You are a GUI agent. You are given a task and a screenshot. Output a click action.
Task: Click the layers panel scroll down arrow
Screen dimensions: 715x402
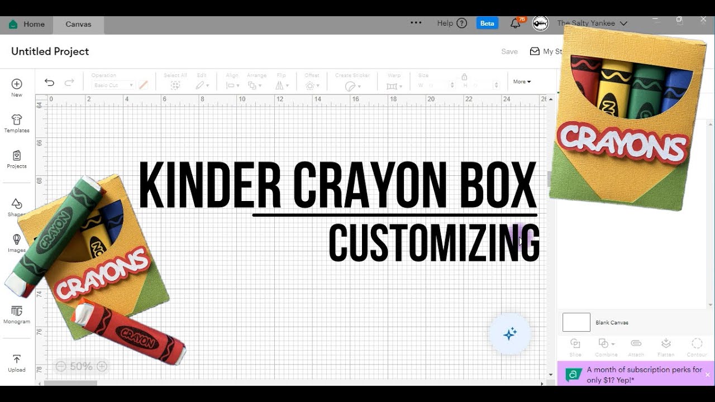[x=711, y=305]
